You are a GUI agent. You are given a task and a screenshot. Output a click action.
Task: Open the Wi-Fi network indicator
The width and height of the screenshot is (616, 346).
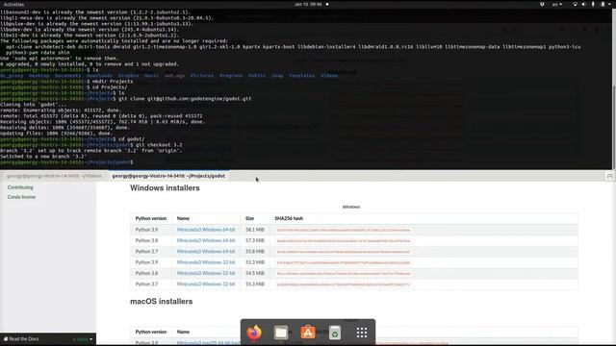click(575, 4)
